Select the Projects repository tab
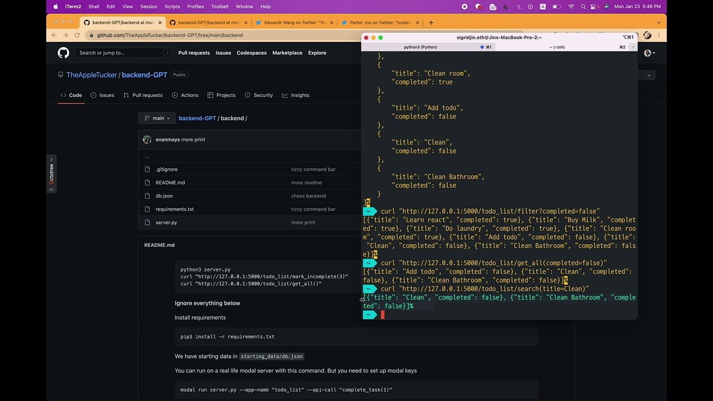 point(222,95)
